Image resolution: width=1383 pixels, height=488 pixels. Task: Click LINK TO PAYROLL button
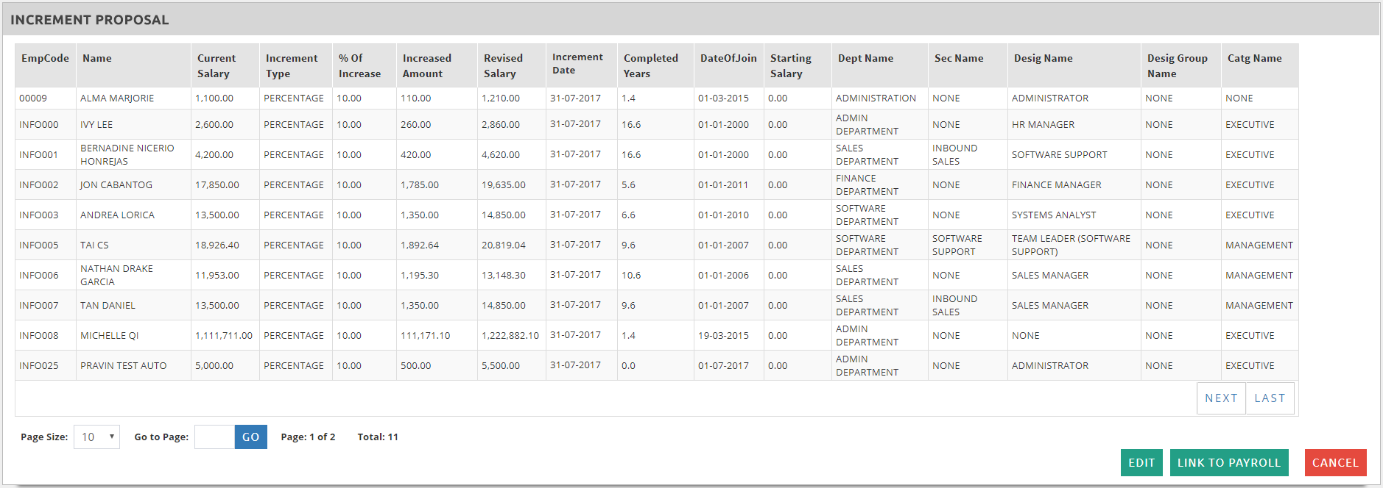[x=1228, y=463]
